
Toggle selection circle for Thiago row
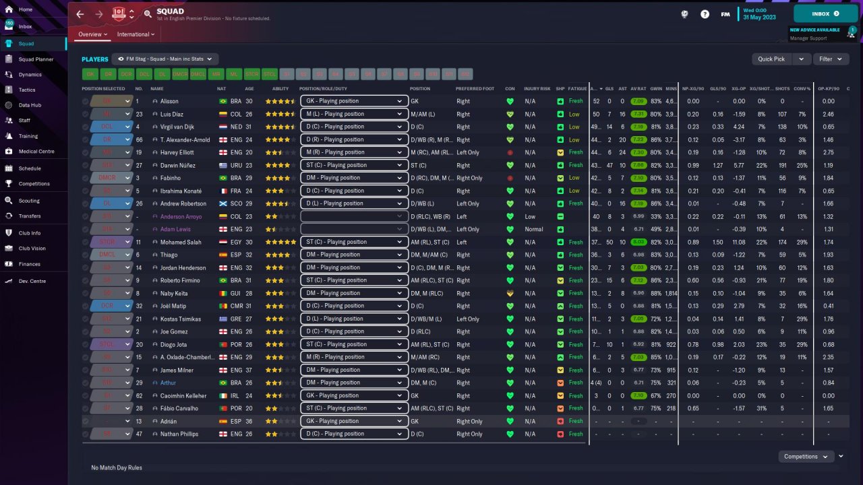pyautogui.click(x=86, y=255)
